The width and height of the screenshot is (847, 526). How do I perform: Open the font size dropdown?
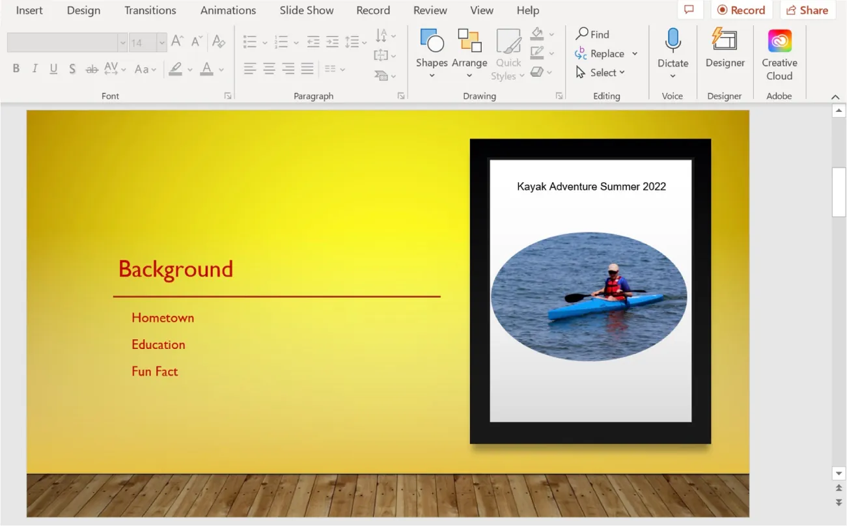tap(161, 42)
